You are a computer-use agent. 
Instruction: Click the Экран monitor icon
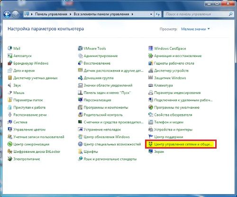point(151,151)
